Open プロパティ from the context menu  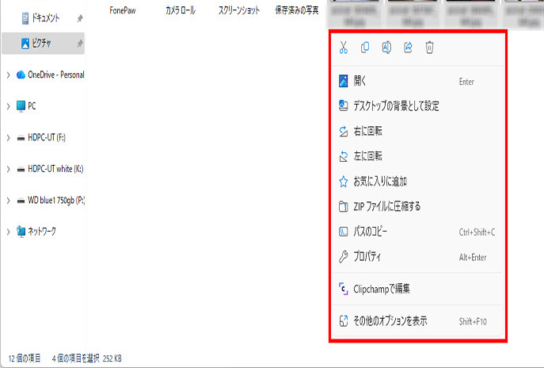tap(367, 257)
